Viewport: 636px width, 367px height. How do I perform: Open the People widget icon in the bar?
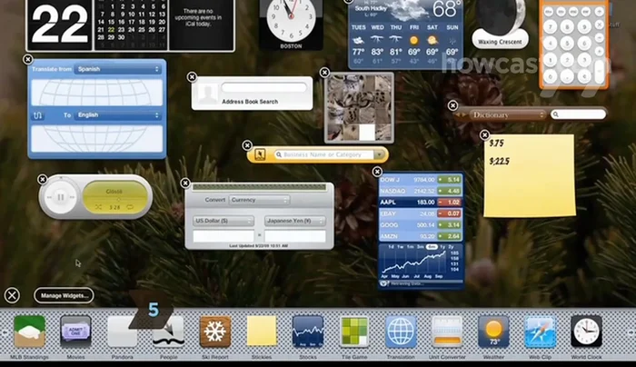(x=169, y=332)
